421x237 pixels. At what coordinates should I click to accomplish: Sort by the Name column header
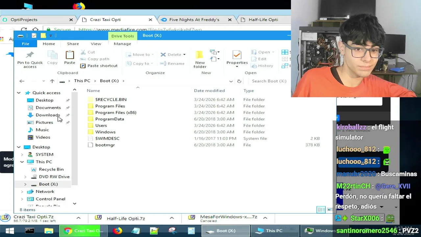(x=93, y=91)
